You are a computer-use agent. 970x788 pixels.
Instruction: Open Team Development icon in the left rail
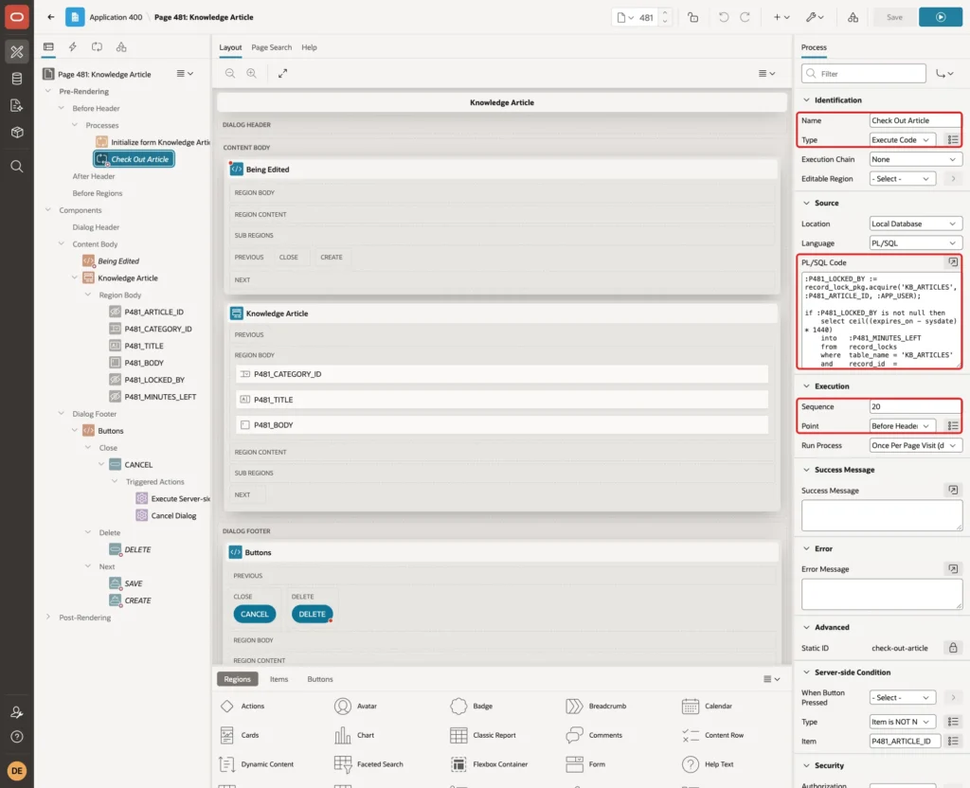click(x=17, y=105)
